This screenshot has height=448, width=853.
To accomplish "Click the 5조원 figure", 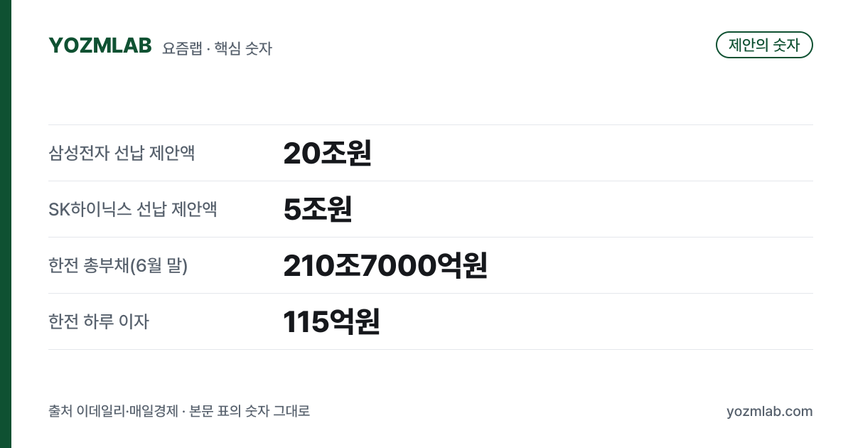I will [x=318, y=209].
